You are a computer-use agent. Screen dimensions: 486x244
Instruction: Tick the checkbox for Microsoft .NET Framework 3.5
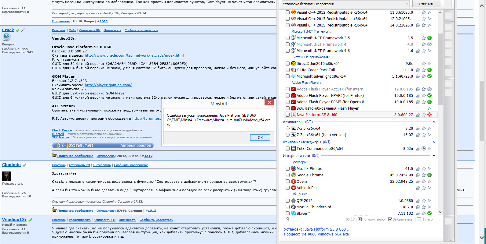pyautogui.click(x=287, y=38)
